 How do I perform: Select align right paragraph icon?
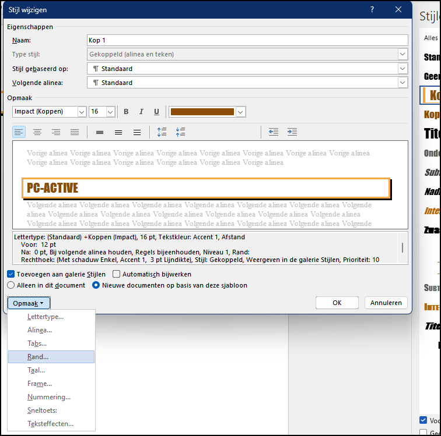[56, 132]
